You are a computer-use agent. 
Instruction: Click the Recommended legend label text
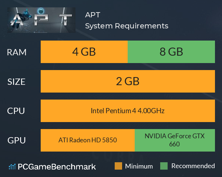tap(193, 166)
